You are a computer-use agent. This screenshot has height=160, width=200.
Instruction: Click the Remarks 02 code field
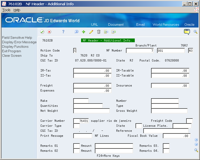tap(77, 151)
